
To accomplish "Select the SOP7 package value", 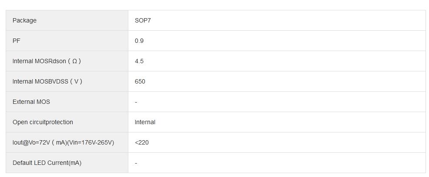I will point(143,20).
